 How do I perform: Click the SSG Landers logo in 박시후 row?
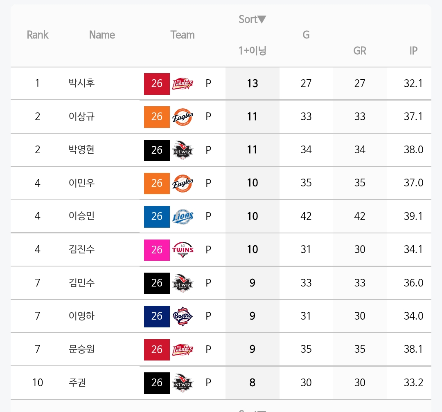tap(183, 84)
